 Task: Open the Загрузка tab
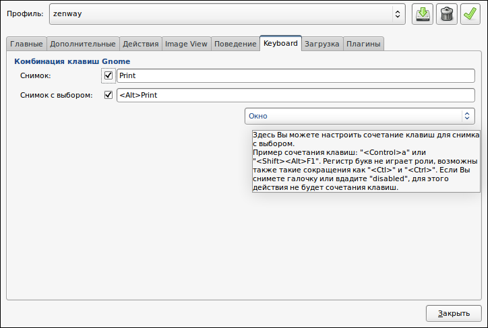click(322, 44)
